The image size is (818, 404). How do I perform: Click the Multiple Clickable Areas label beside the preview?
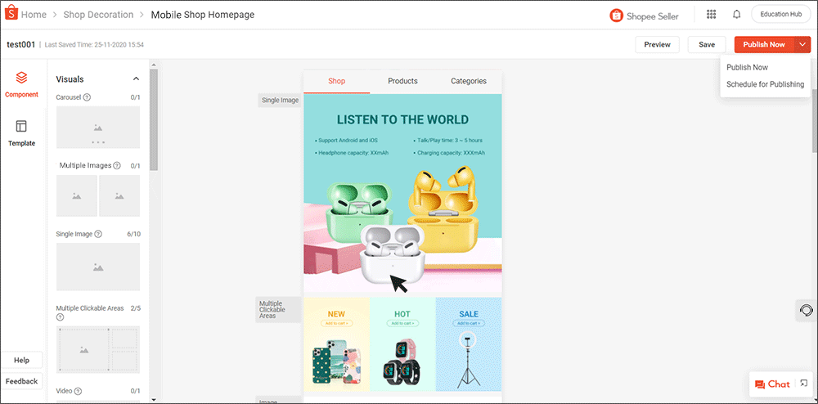279,310
